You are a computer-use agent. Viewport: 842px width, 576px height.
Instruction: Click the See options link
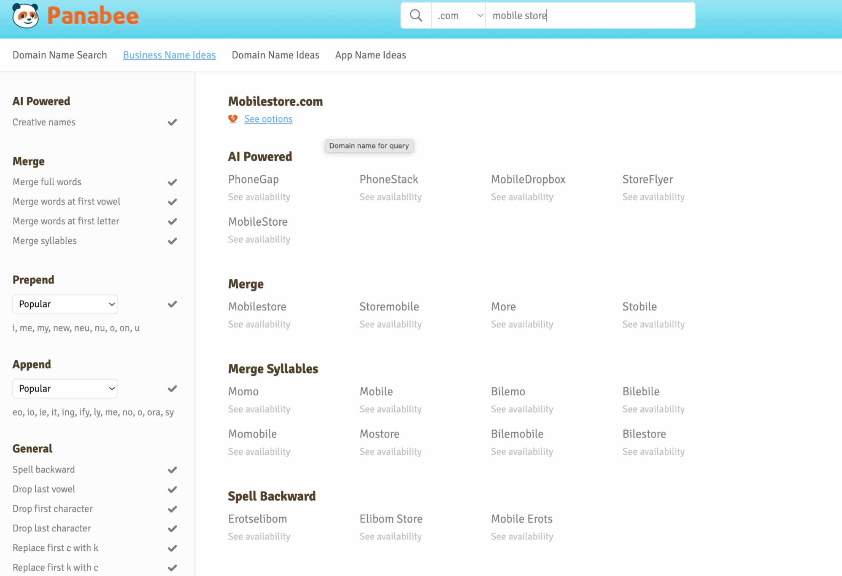(268, 119)
